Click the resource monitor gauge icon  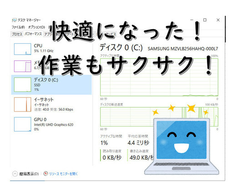[x=46, y=173]
